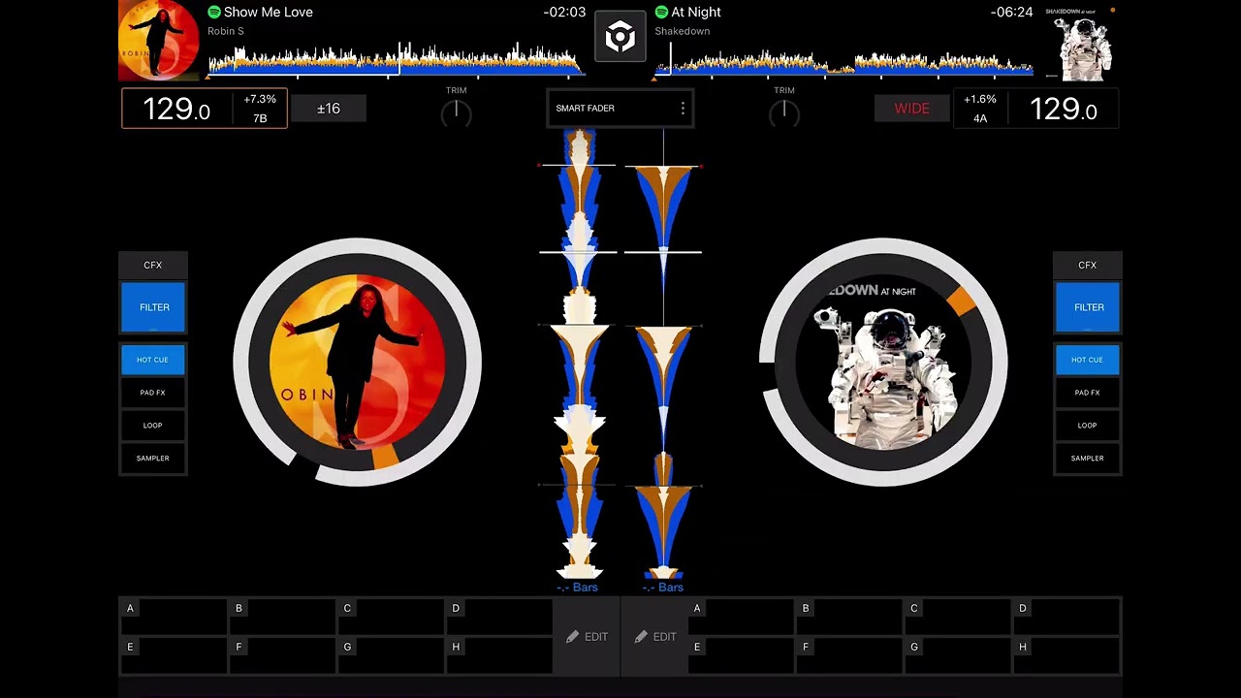The height and width of the screenshot is (698, 1241).
Task: Open CFX on the Show Me Love deck
Action: pyautogui.click(x=153, y=265)
